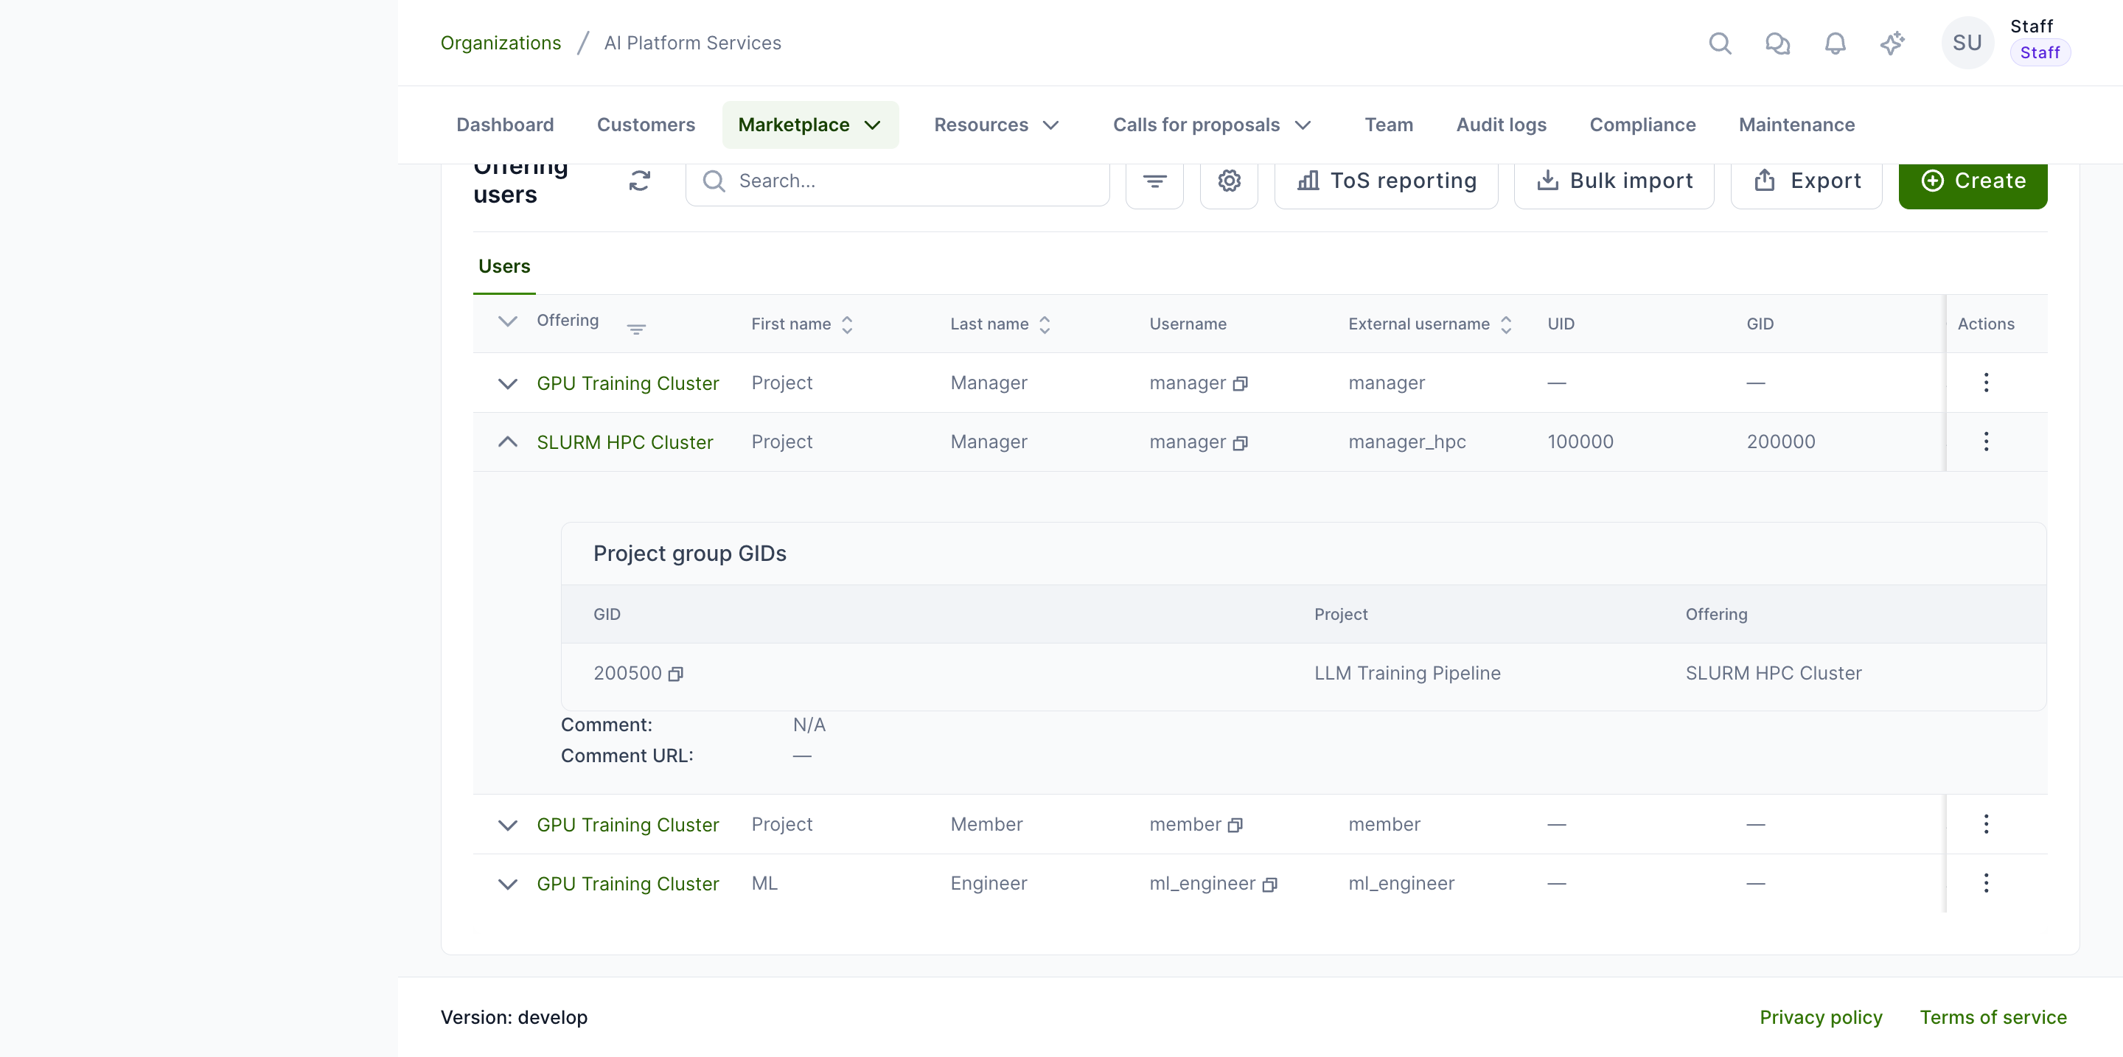Click the green Create button
Image resolution: width=2123 pixels, height=1057 pixels.
tap(1972, 181)
